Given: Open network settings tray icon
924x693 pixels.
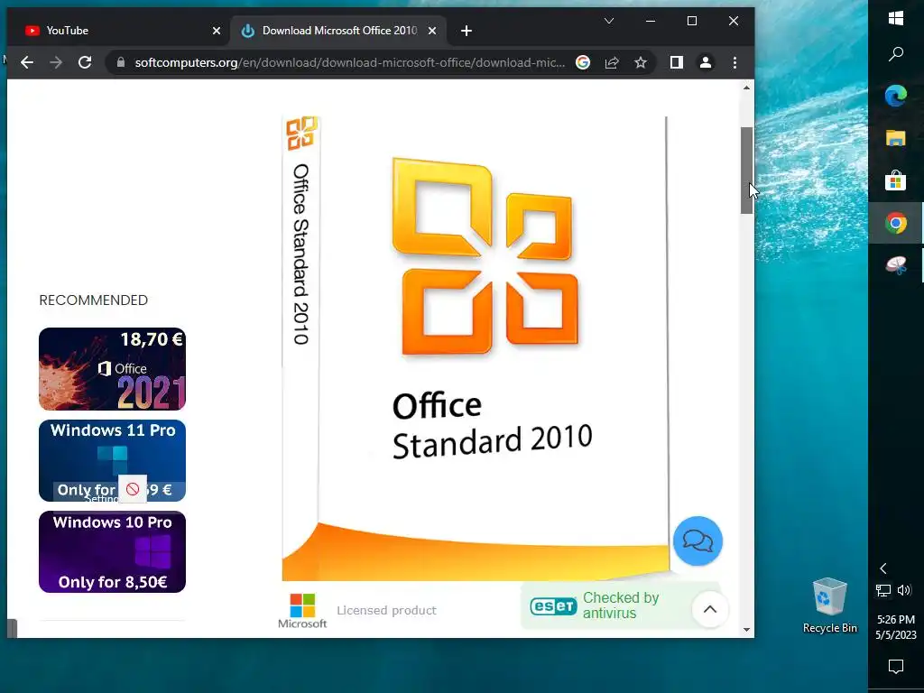Looking at the screenshot, I should pyautogui.click(x=882, y=590).
